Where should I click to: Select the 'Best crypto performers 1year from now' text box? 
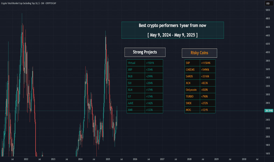tap(173, 30)
